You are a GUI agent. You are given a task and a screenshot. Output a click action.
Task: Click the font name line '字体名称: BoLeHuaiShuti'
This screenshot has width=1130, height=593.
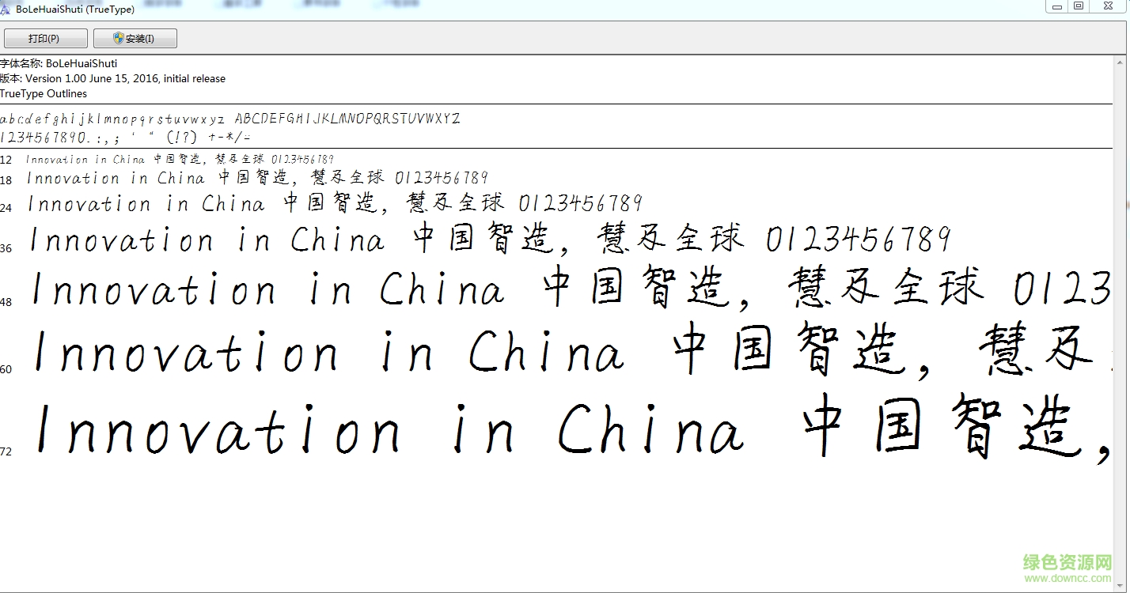[59, 63]
